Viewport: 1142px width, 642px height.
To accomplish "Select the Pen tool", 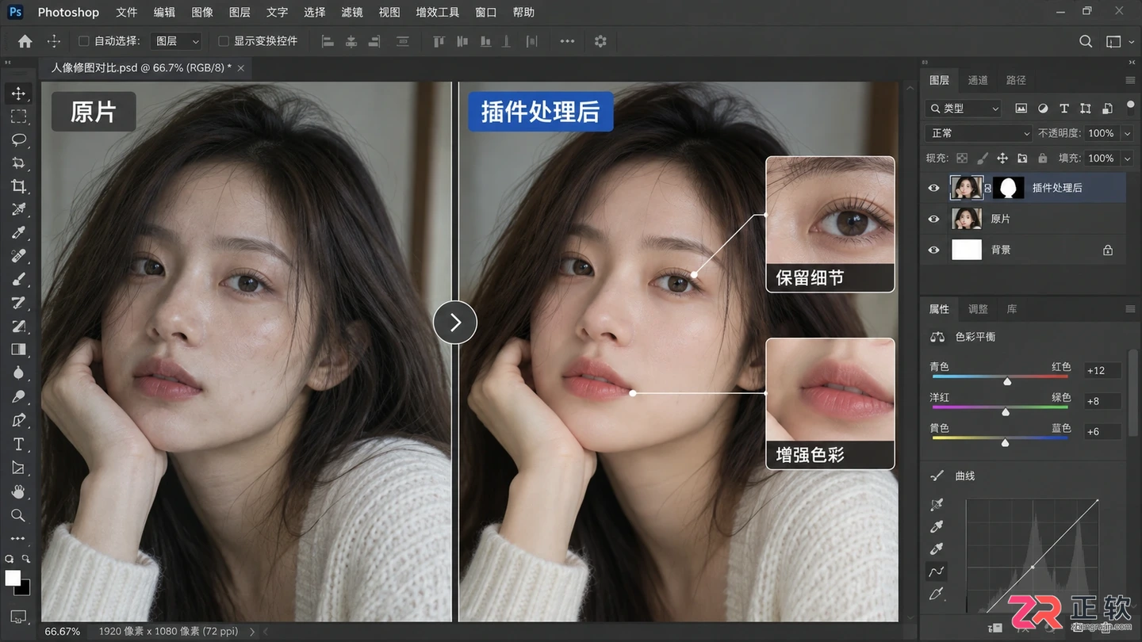I will [18, 420].
